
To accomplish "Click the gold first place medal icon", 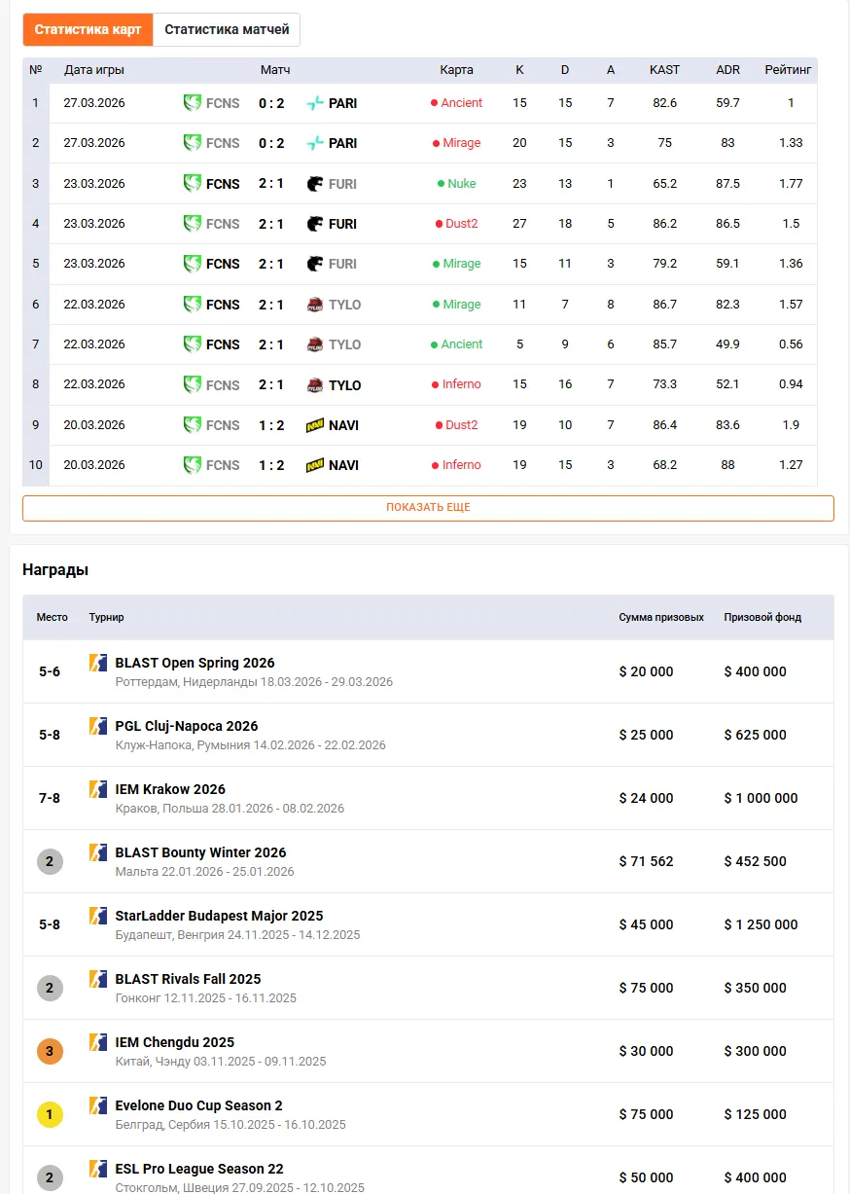I will pos(50,1114).
